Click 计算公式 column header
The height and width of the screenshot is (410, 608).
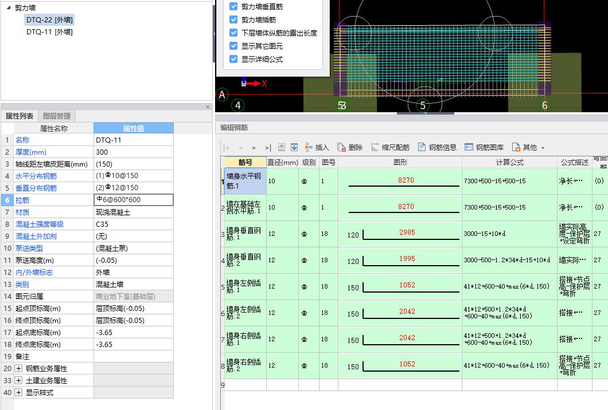tap(509, 162)
